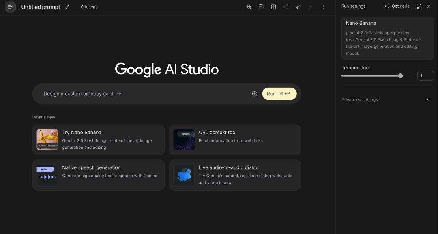
Task: Open the Try Nano Banana card
Action: (x=98, y=140)
